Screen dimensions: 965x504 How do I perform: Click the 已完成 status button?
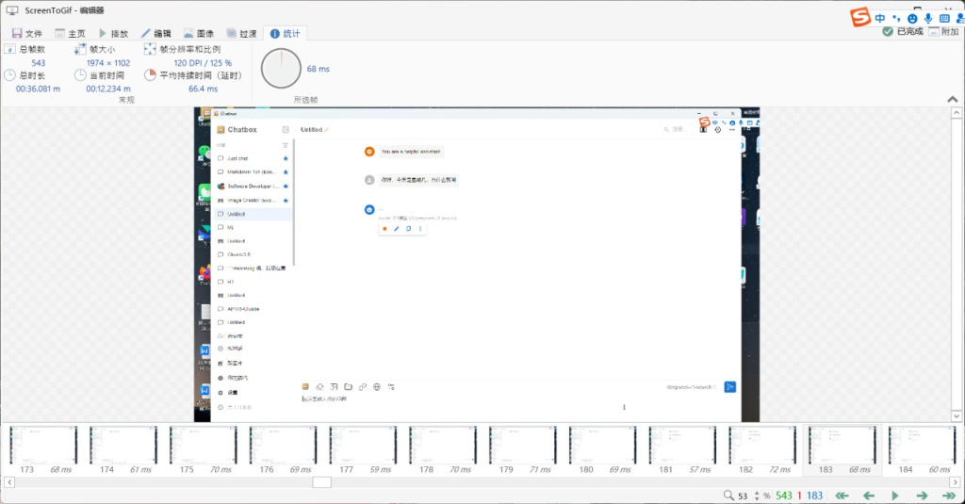point(903,32)
